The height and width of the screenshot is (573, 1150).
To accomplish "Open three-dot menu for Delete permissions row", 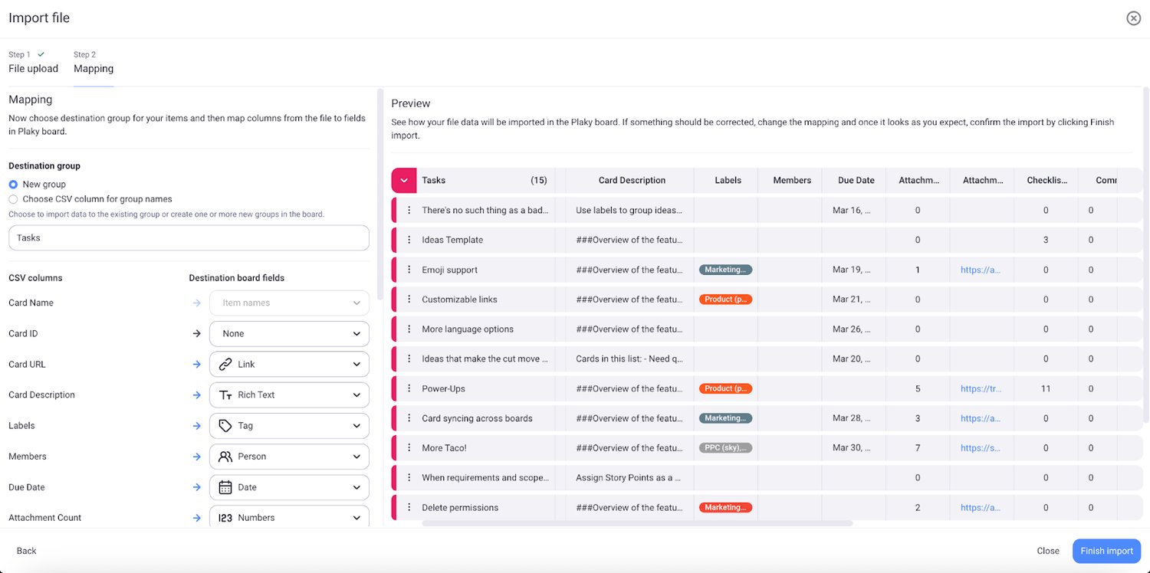I will pyautogui.click(x=409, y=508).
